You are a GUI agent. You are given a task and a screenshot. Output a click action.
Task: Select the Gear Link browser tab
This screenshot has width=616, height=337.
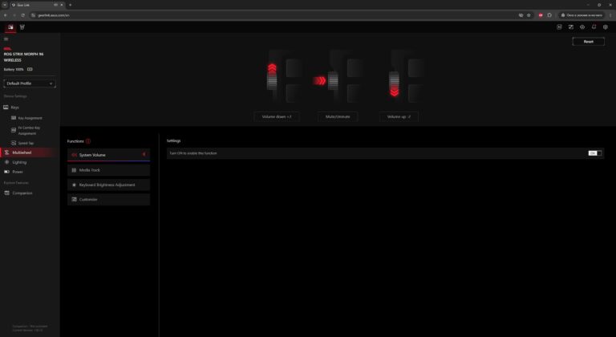38,5
